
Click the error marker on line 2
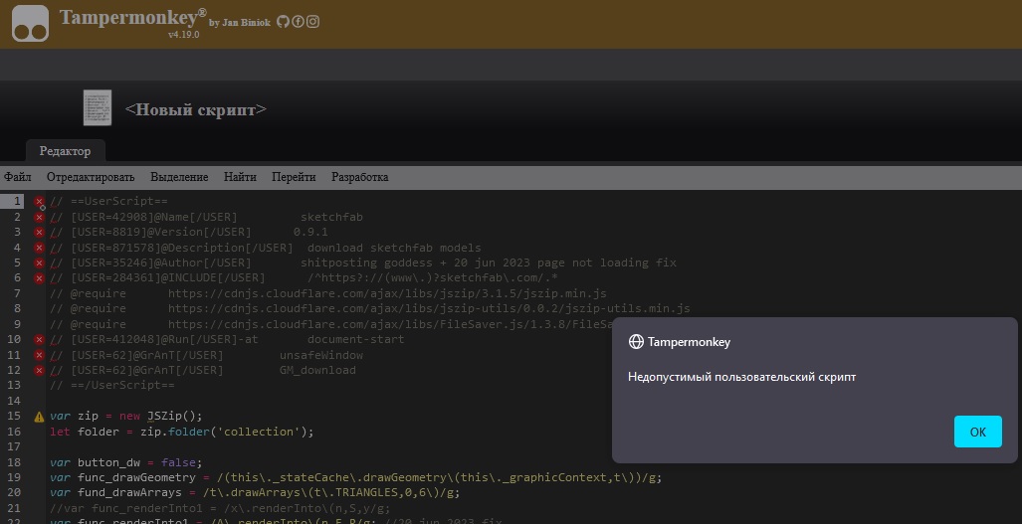[x=39, y=218]
